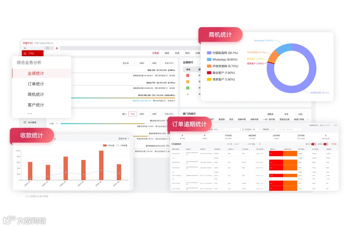
Task: Toggle the second red switch beside 导出
Action: [326, 144]
